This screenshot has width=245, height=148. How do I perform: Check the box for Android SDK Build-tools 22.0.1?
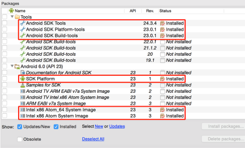5,42
